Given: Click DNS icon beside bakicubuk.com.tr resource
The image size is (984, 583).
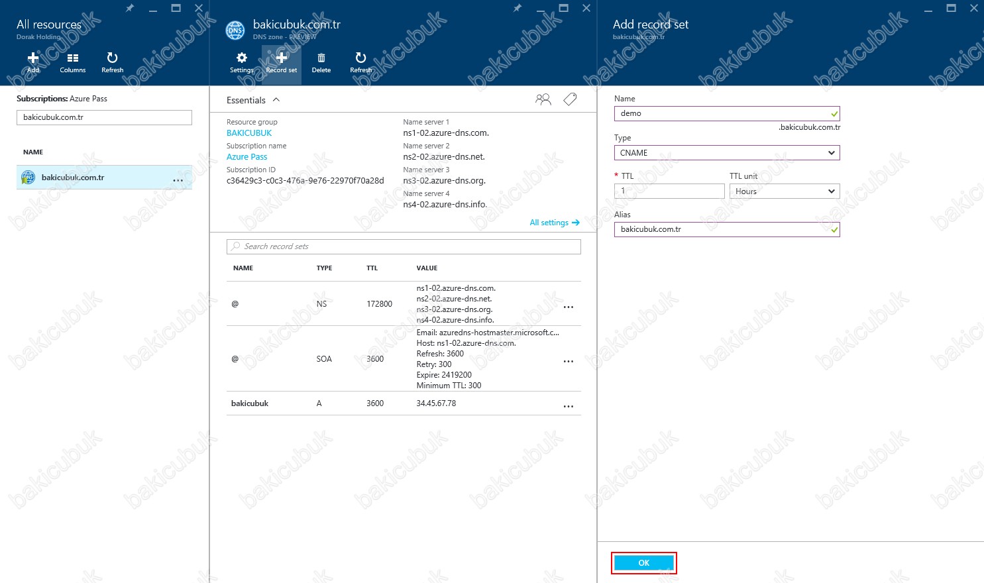Looking at the screenshot, I should point(28,178).
